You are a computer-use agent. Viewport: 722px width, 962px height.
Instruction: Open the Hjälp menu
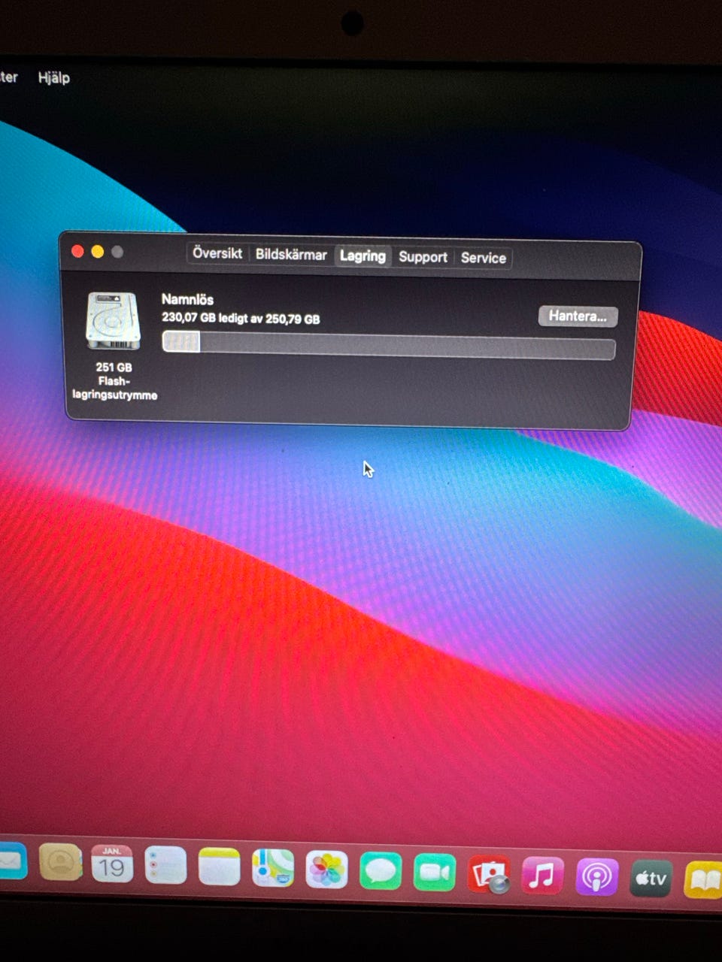54,77
